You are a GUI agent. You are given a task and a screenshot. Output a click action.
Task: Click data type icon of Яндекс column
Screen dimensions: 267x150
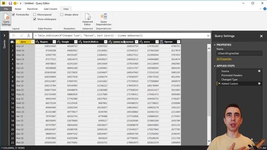(37, 42)
